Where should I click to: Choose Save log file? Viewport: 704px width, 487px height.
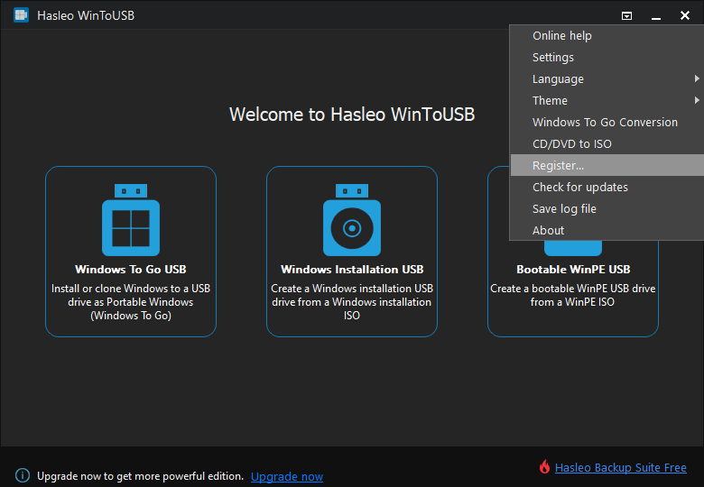coord(607,208)
